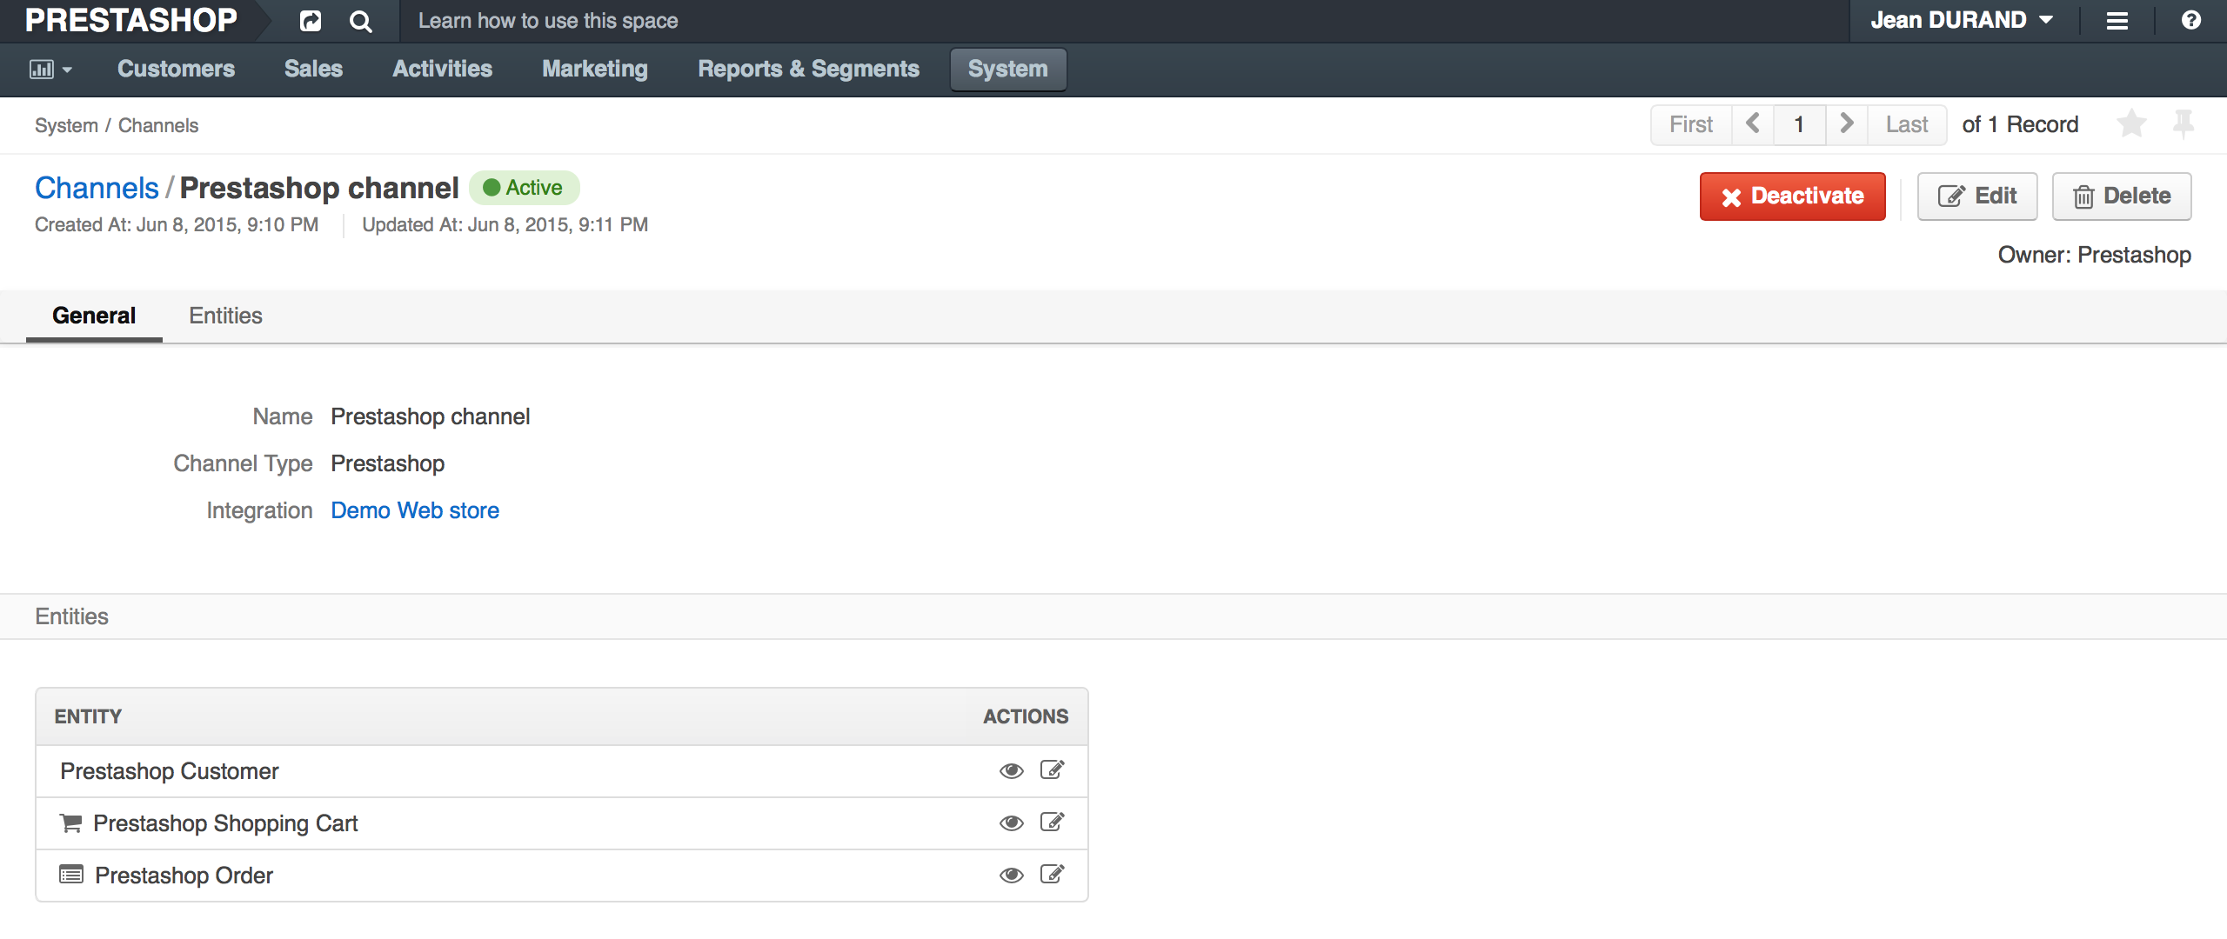Open the Sales menu
2227x939 pixels.
[x=313, y=69]
